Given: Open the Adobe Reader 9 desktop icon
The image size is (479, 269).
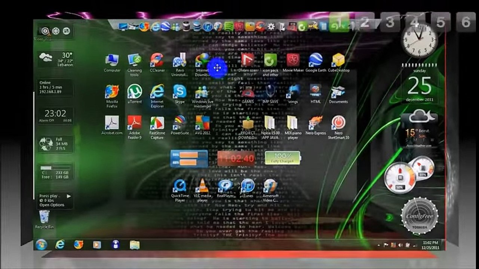Looking at the screenshot, I should 135,127.
